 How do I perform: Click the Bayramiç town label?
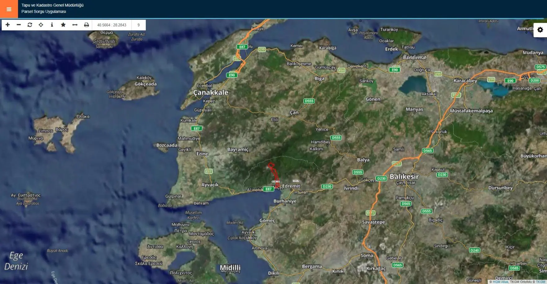coord(238,149)
